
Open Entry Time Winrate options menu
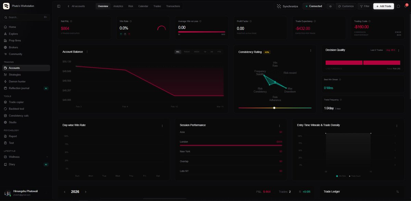tap(397, 126)
